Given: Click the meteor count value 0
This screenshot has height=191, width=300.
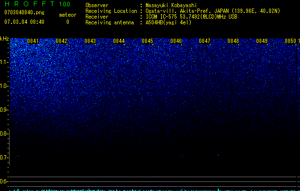Looking at the screenshot, I should (x=68, y=22).
